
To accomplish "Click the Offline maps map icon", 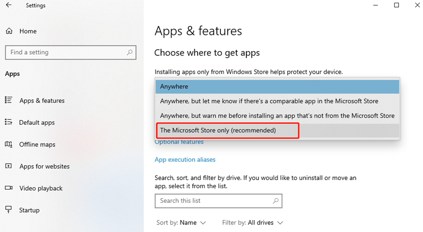I will tap(8, 144).
